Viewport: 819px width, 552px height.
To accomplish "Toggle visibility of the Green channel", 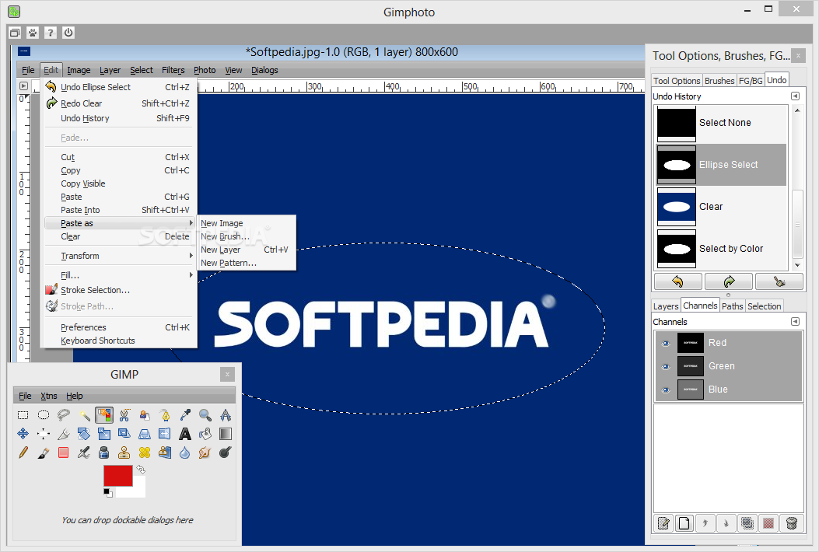I will (x=666, y=367).
